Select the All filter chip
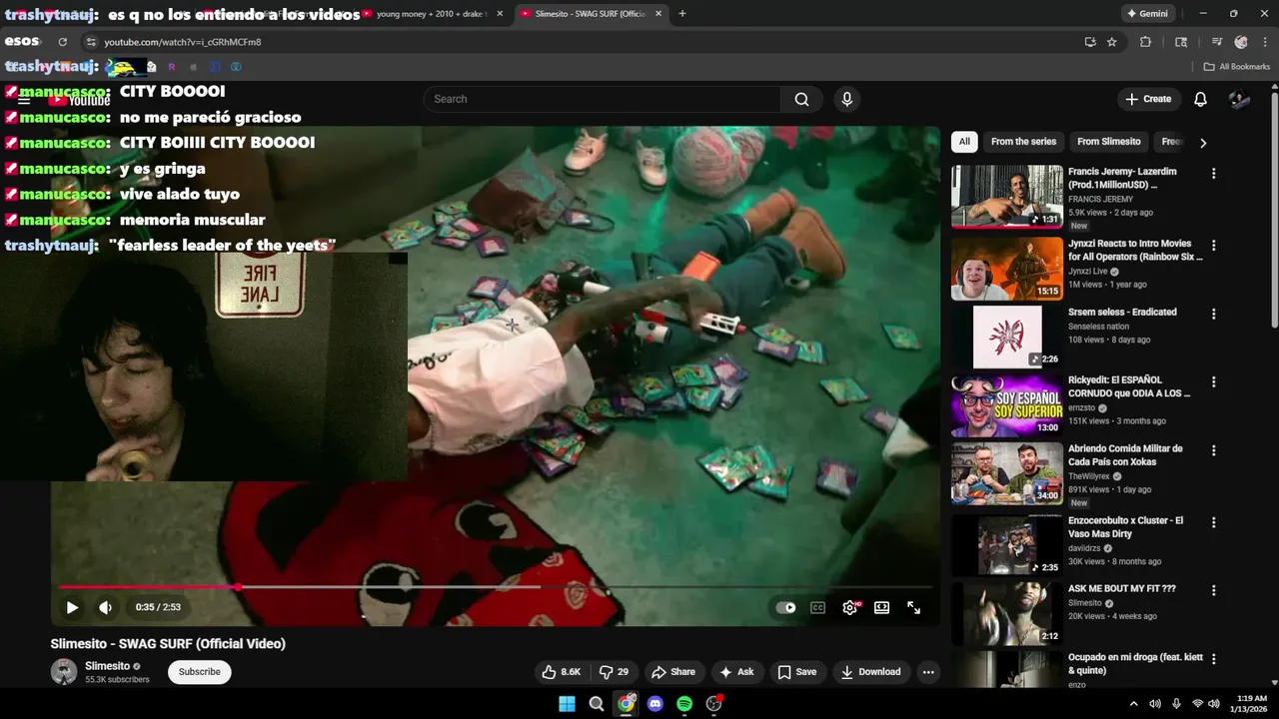 click(964, 142)
